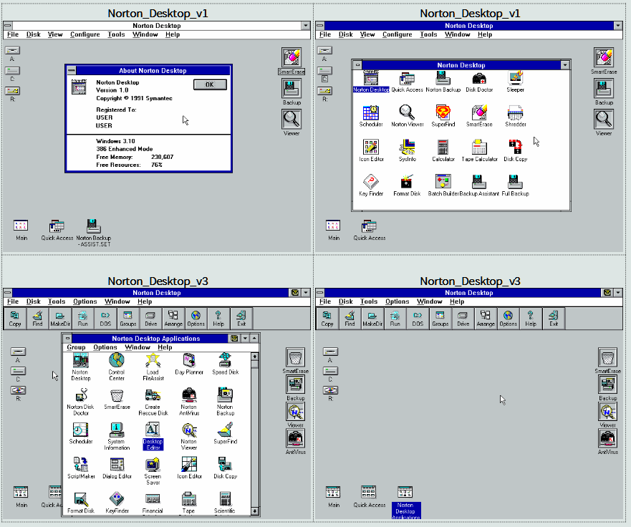This screenshot has height=527, width=631.
Task: Click scroll-down arrow in Norton Desktop Applications window
Action: click(255, 511)
